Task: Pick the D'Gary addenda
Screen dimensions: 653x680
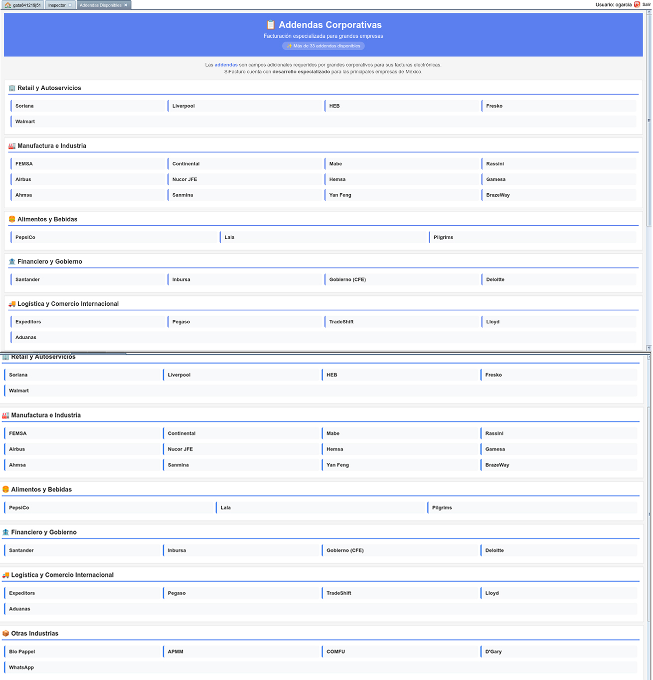Action: tap(493, 652)
